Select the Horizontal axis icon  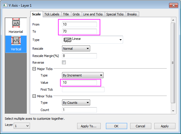pyautogui.click(x=16, y=23)
